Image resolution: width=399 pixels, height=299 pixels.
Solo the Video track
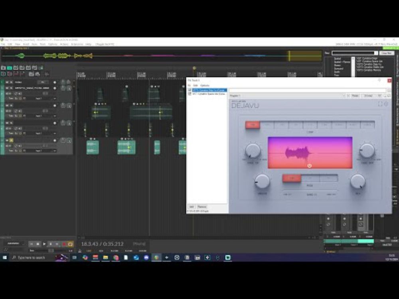(11, 82)
